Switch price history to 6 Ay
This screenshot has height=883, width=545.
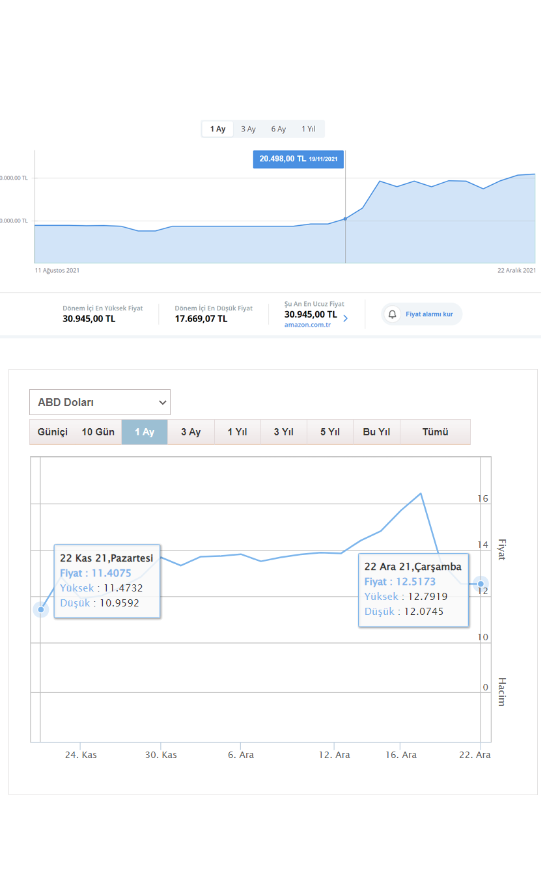[279, 129]
